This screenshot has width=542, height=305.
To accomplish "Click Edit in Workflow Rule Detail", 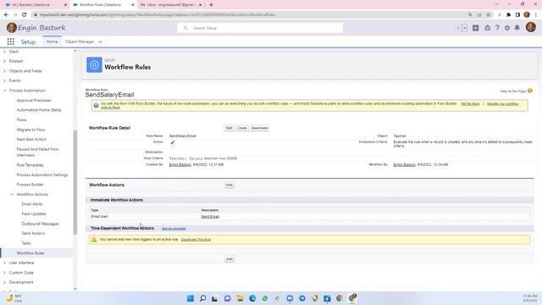I will pos(229,128).
